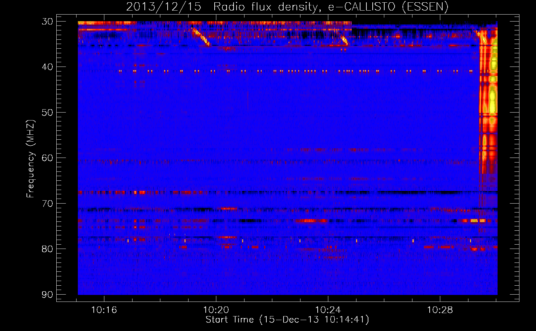Click the 10:20 time tick label
This screenshot has height=331, width=536.
pos(216,310)
